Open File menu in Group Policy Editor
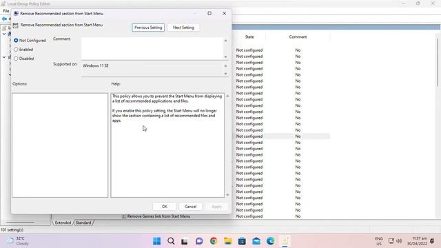The width and height of the screenshot is (441, 248). (x=6, y=11)
